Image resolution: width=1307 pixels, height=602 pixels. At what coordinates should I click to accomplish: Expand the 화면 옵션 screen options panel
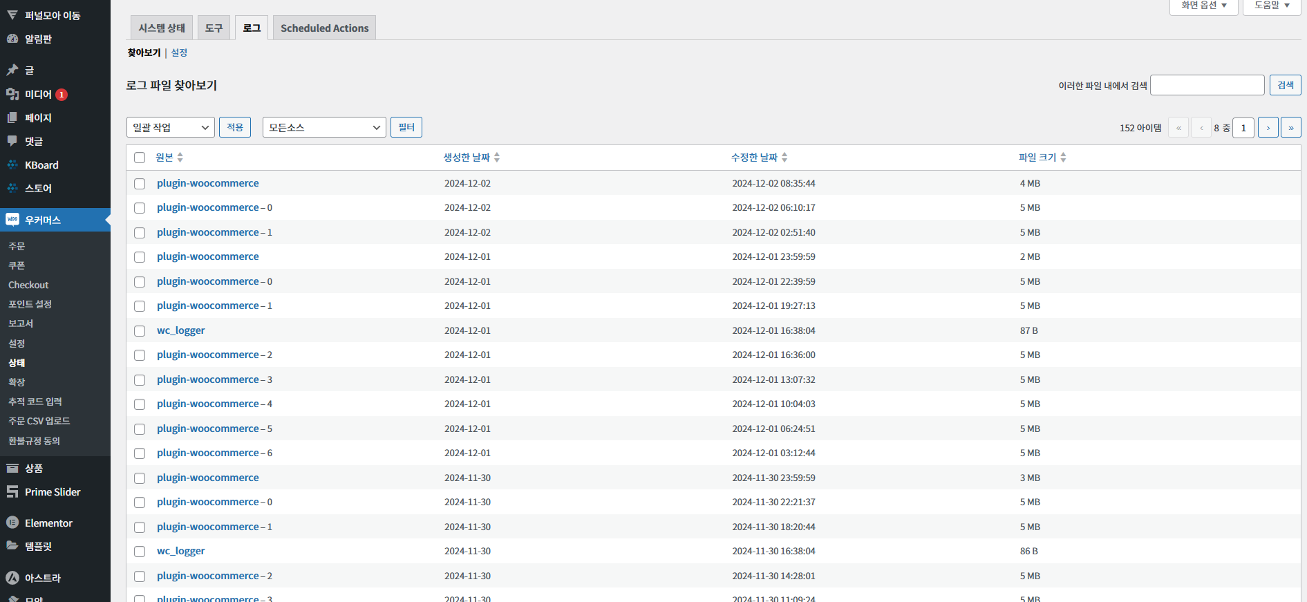coord(1204,6)
